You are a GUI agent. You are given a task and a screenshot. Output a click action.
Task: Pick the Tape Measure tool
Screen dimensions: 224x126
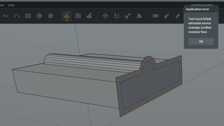(x=155, y=16)
